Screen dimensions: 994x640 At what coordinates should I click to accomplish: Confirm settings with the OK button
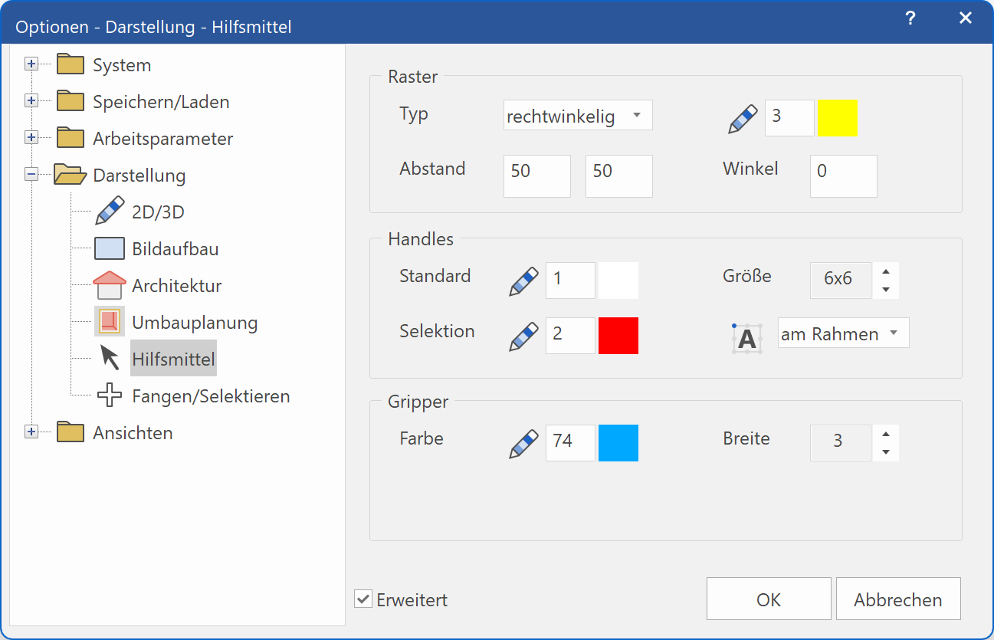point(768,599)
